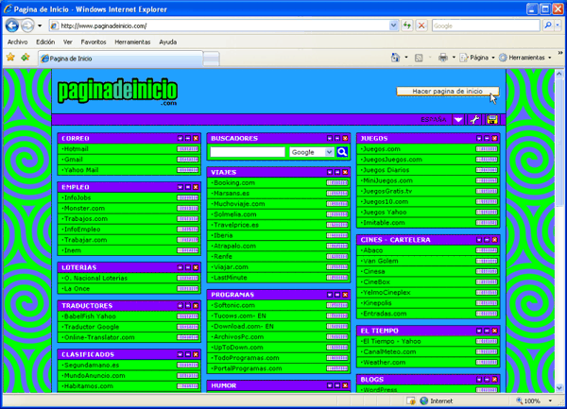
Task: Close the Correo panel with red X
Action: click(196, 139)
